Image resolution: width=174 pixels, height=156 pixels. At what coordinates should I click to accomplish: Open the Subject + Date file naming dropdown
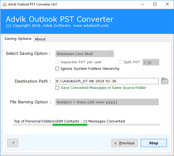point(107,102)
